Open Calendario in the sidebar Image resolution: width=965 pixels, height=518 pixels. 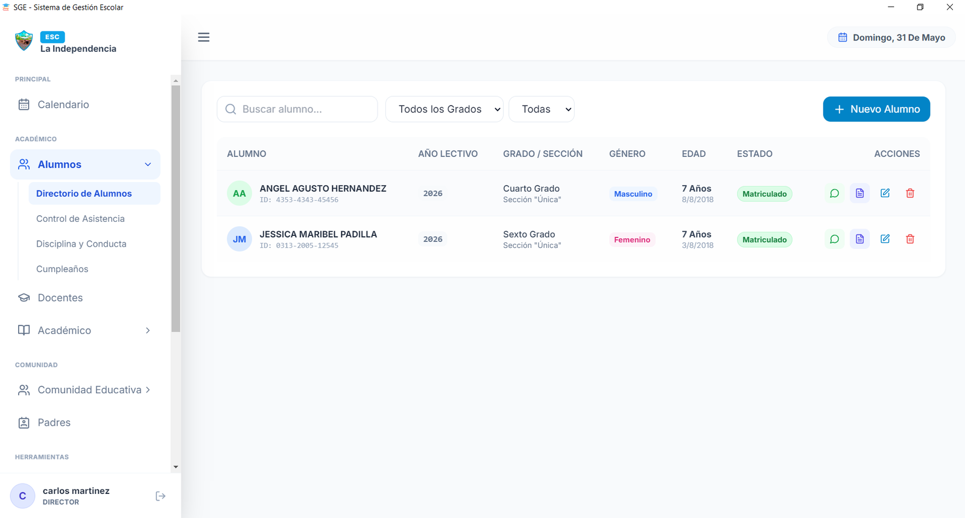[85, 105]
